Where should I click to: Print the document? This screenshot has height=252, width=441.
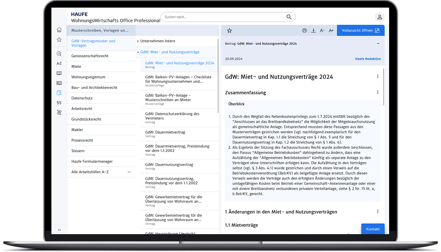coord(304,30)
